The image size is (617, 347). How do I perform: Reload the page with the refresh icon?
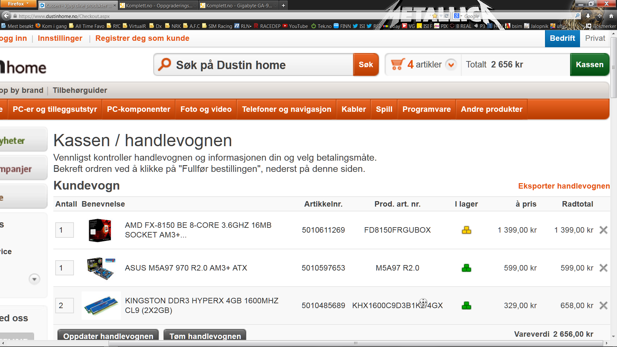[446, 16]
